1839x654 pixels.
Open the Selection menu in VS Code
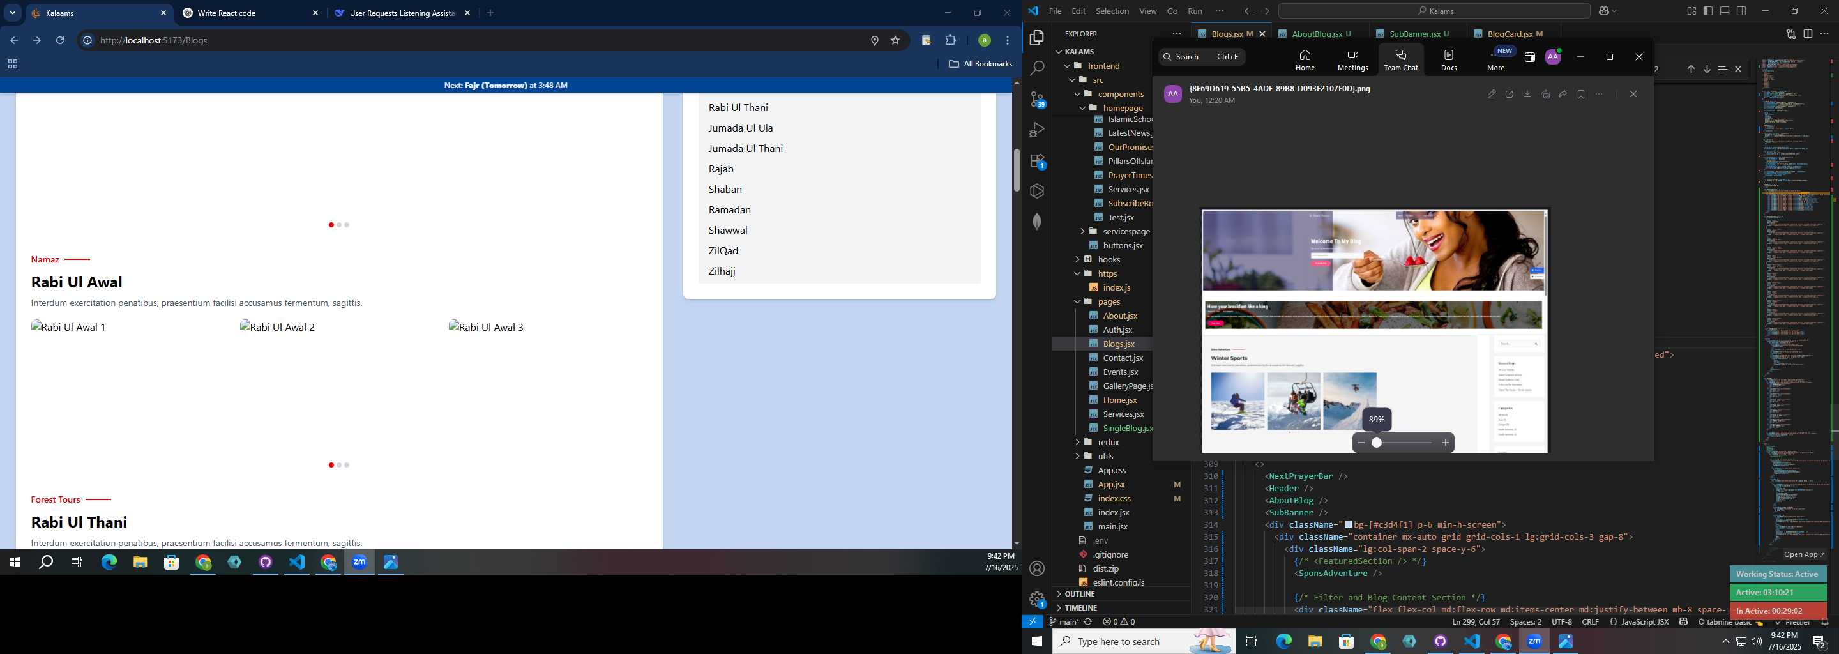click(x=1112, y=11)
